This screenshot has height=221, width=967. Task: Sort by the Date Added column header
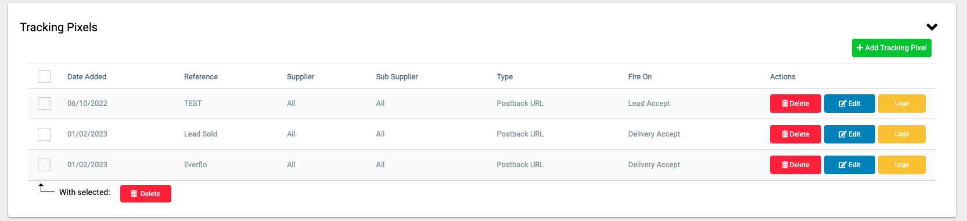click(87, 76)
